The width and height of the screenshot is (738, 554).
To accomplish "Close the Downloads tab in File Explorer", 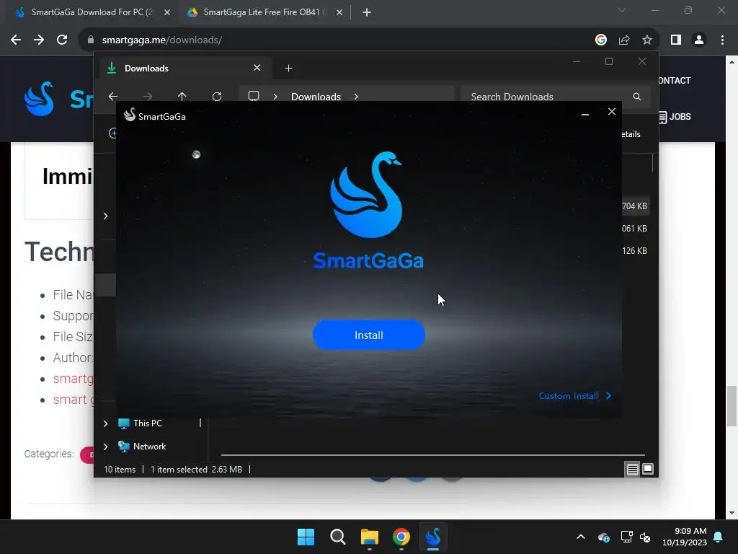I will click(x=257, y=68).
